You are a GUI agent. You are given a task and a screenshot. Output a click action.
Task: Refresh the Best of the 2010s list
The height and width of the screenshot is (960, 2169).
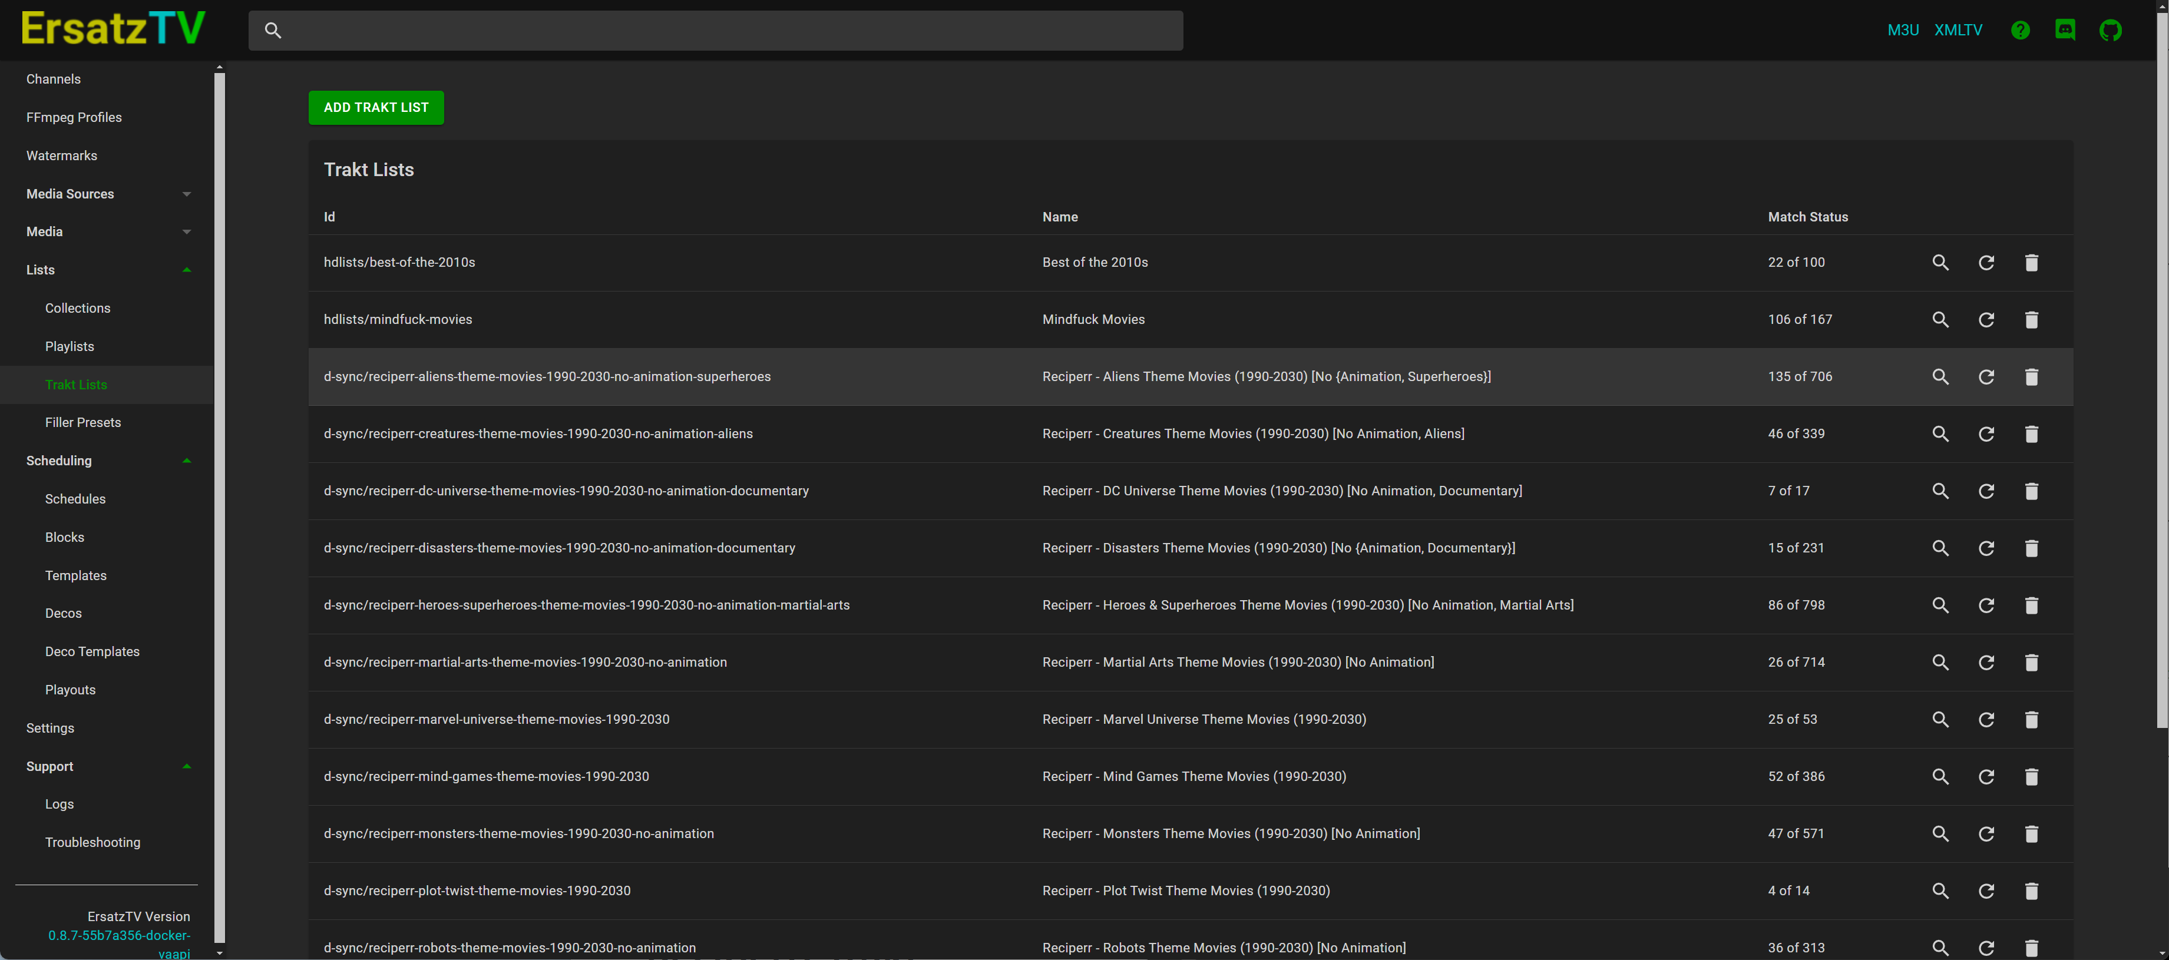pos(1985,263)
